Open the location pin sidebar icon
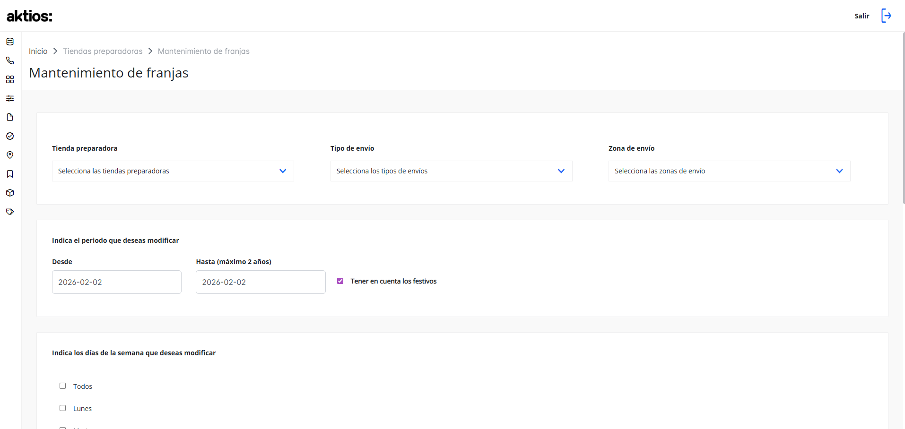 click(x=10, y=155)
